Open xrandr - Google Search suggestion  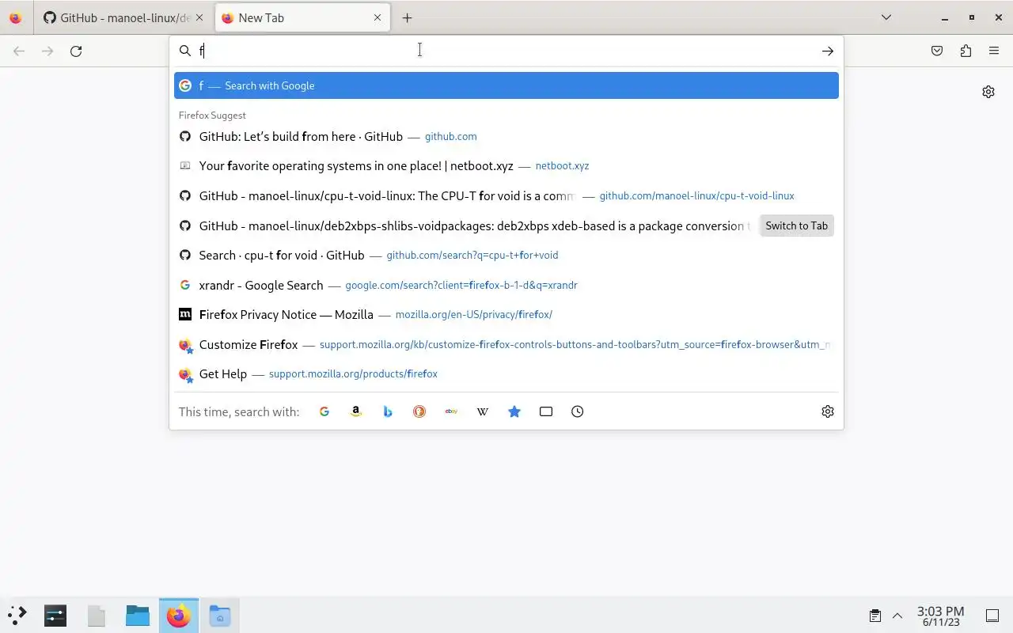coord(506,285)
